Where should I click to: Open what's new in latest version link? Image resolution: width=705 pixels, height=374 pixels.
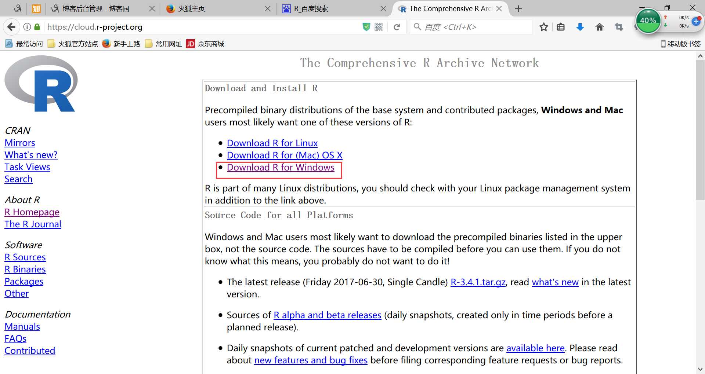click(x=555, y=282)
